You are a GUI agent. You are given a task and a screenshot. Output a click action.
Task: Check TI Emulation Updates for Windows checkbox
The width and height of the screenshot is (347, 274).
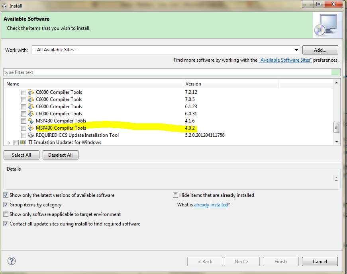tap(16, 142)
